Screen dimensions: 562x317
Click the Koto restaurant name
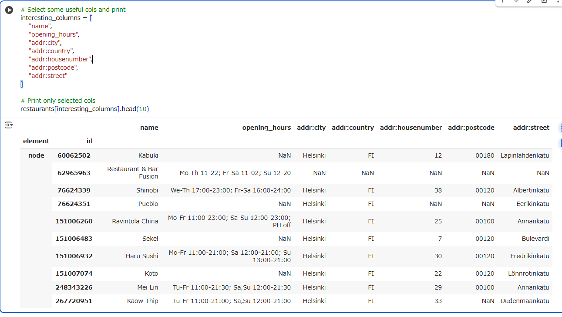click(151, 273)
